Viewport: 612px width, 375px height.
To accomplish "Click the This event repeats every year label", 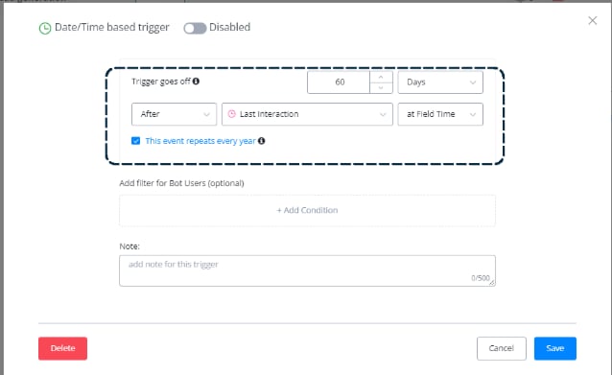I will point(200,141).
